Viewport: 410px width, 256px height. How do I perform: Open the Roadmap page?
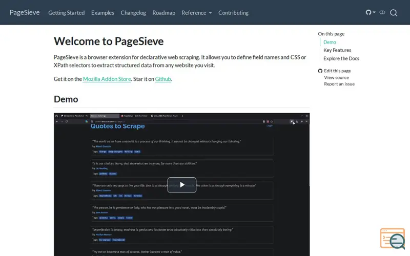click(x=163, y=12)
